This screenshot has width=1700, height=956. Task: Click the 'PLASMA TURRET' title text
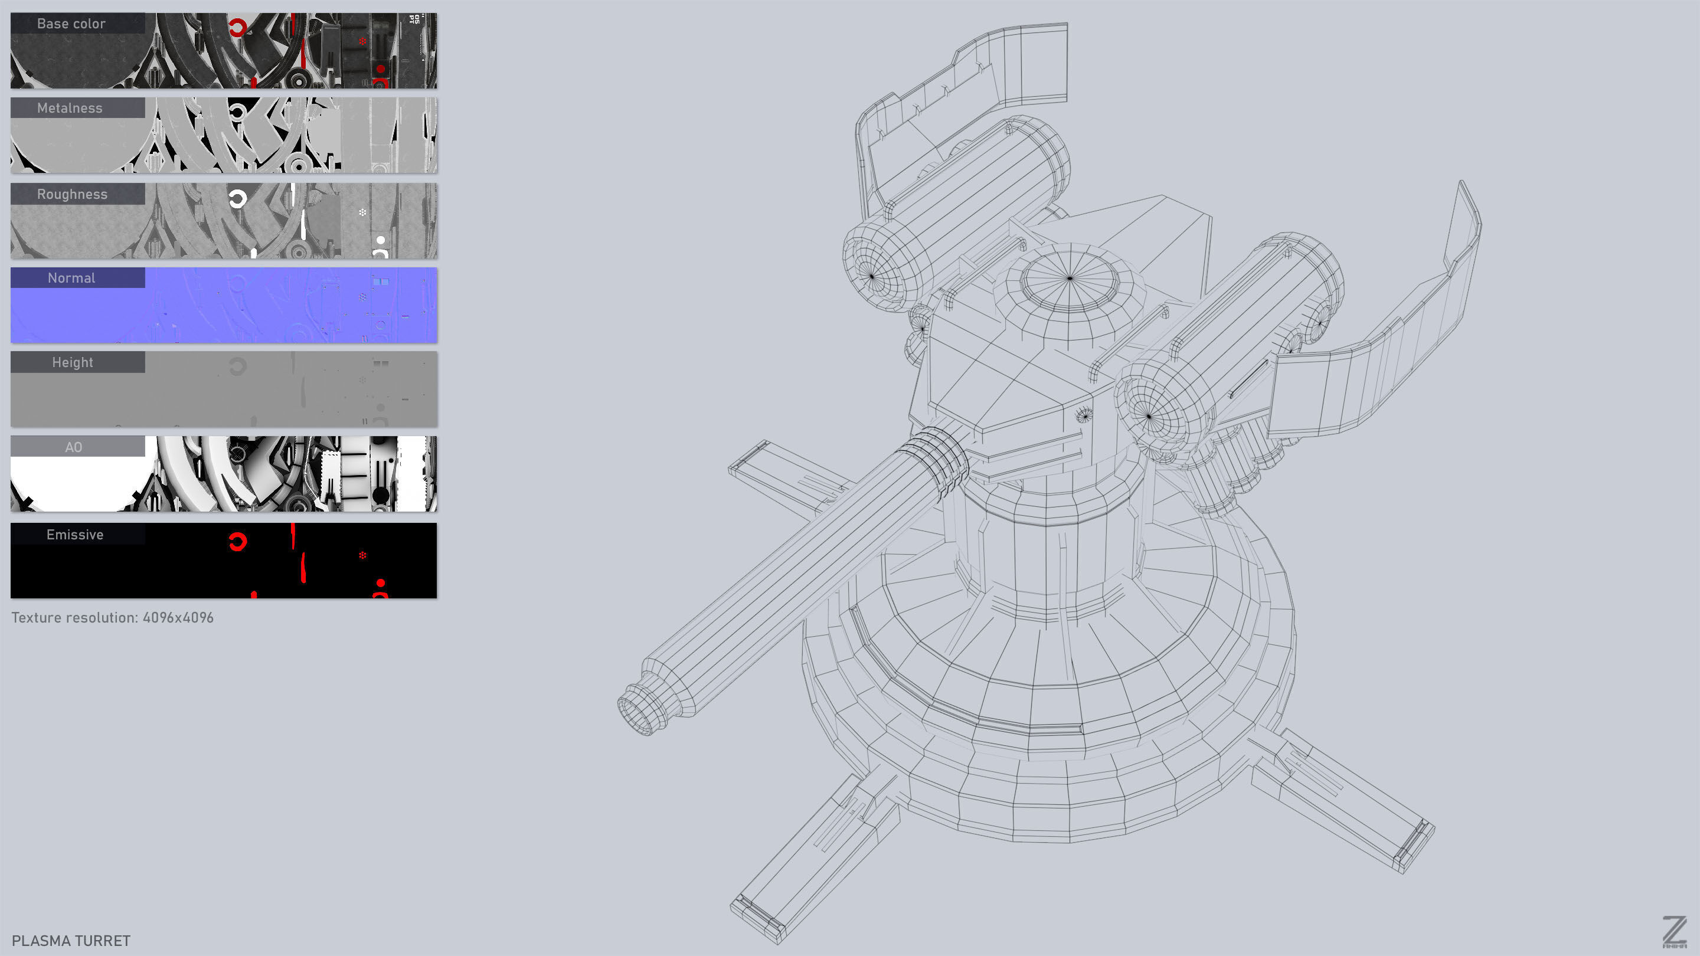(x=71, y=941)
